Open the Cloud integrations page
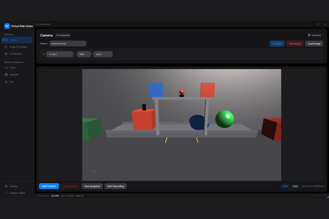Viewport: 329px width, 219px height. (x=18, y=68)
